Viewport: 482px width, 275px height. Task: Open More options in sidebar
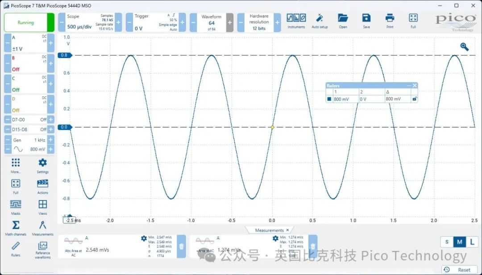click(x=16, y=165)
